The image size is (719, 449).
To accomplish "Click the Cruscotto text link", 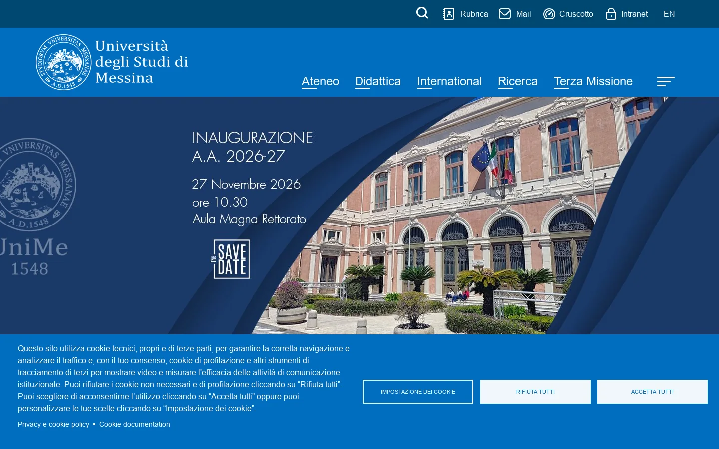I will point(576,14).
